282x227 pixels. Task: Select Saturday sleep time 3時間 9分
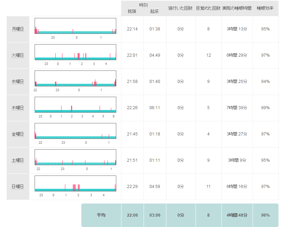237,160
